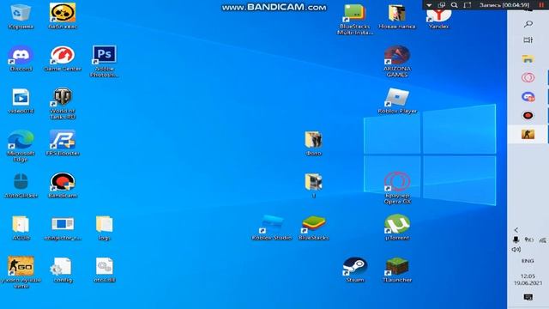
Task: Open the notification center icon
Action: 528,297
